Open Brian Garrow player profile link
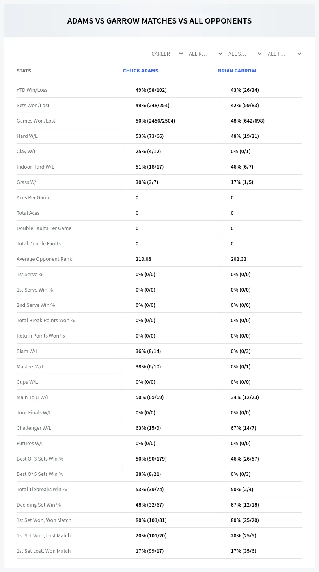 point(237,71)
